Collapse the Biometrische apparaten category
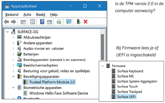Screen dimensions: 165x103 (x=13, y=88)
